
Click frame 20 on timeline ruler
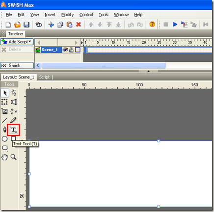point(144,42)
